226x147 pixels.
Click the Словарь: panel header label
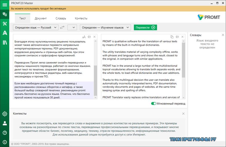[x=196, y=35]
